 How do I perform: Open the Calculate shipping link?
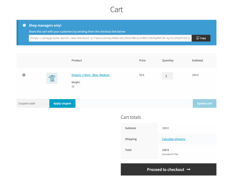click(x=174, y=139)
